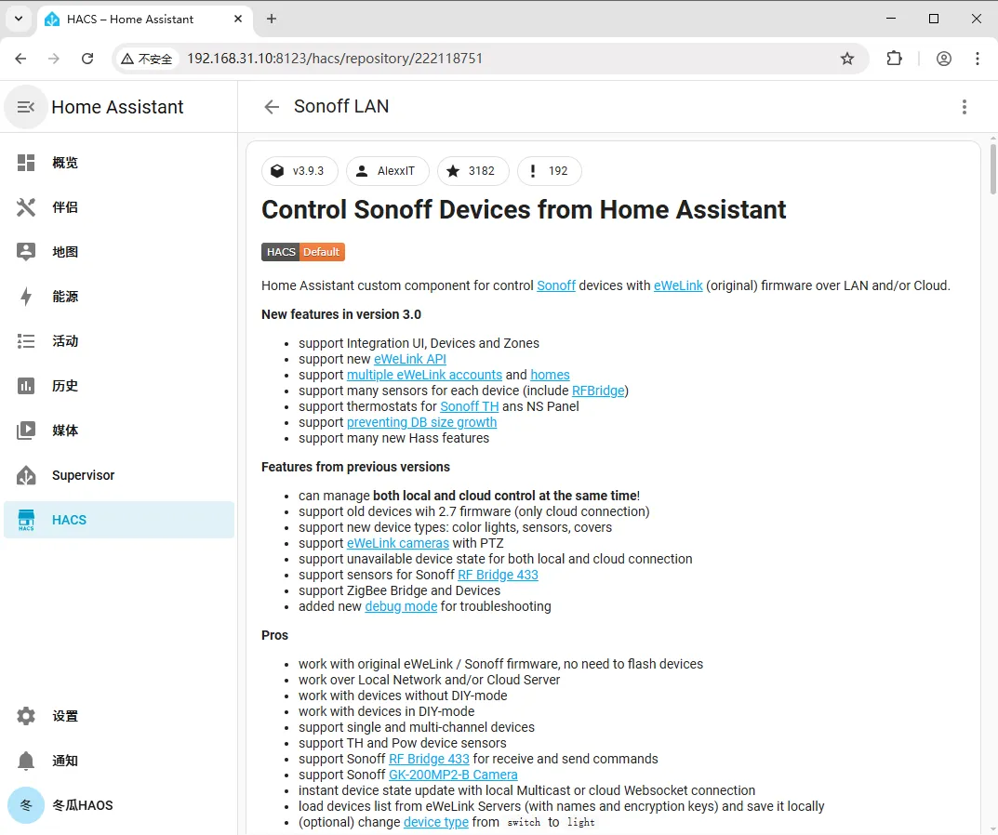
Task: Open RF Bridge 433 link under Features
Action: click(x=498, y=576)
